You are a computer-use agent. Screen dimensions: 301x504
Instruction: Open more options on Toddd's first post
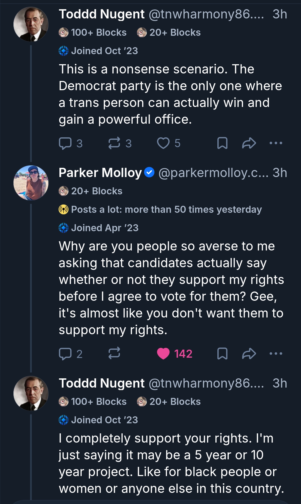276,143
